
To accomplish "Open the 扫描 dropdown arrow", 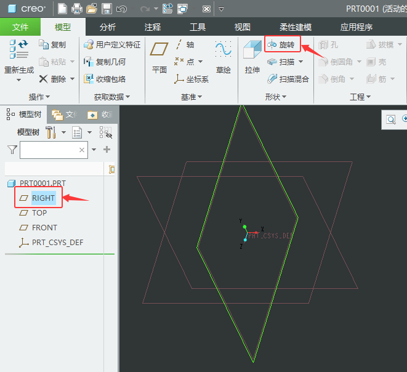I will click(x=301, y=62).
